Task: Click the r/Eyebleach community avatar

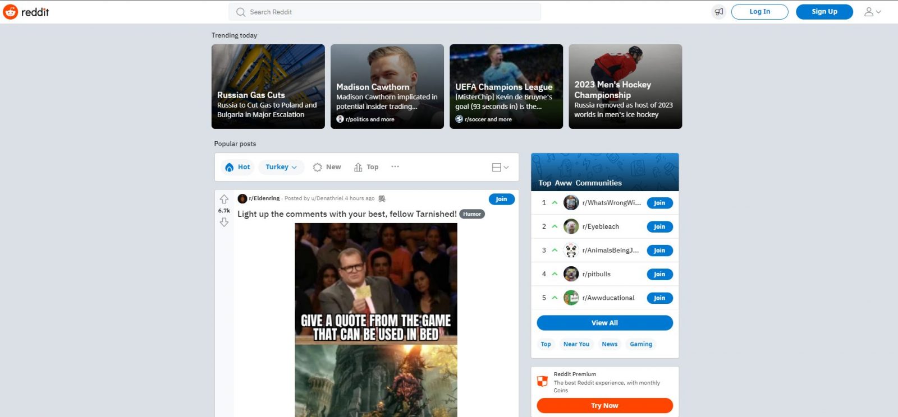Action: 571,226
